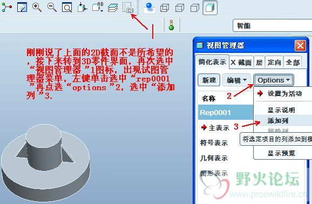Screen dimensions: 312x204
Task: Switch to wireframe display style
Action: [165, 8]
